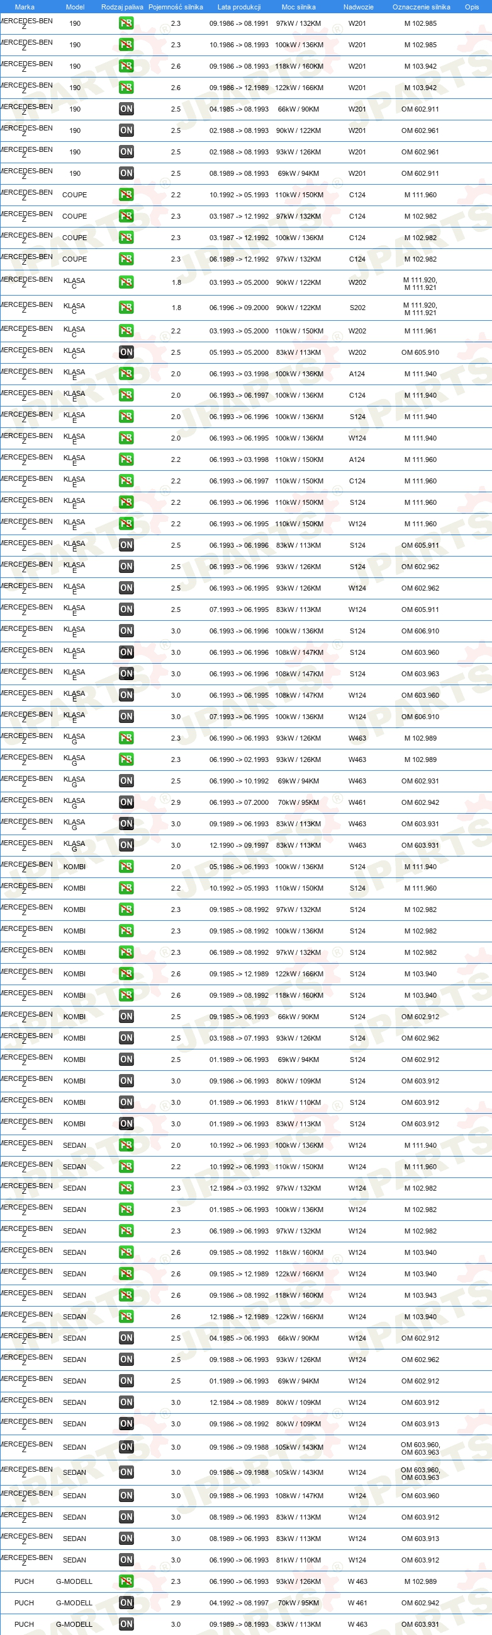Image resolution: width=492 pixels, height=1635 pixels.
Task: Click the Moc silnika column header
Action: tap(299, 7)
